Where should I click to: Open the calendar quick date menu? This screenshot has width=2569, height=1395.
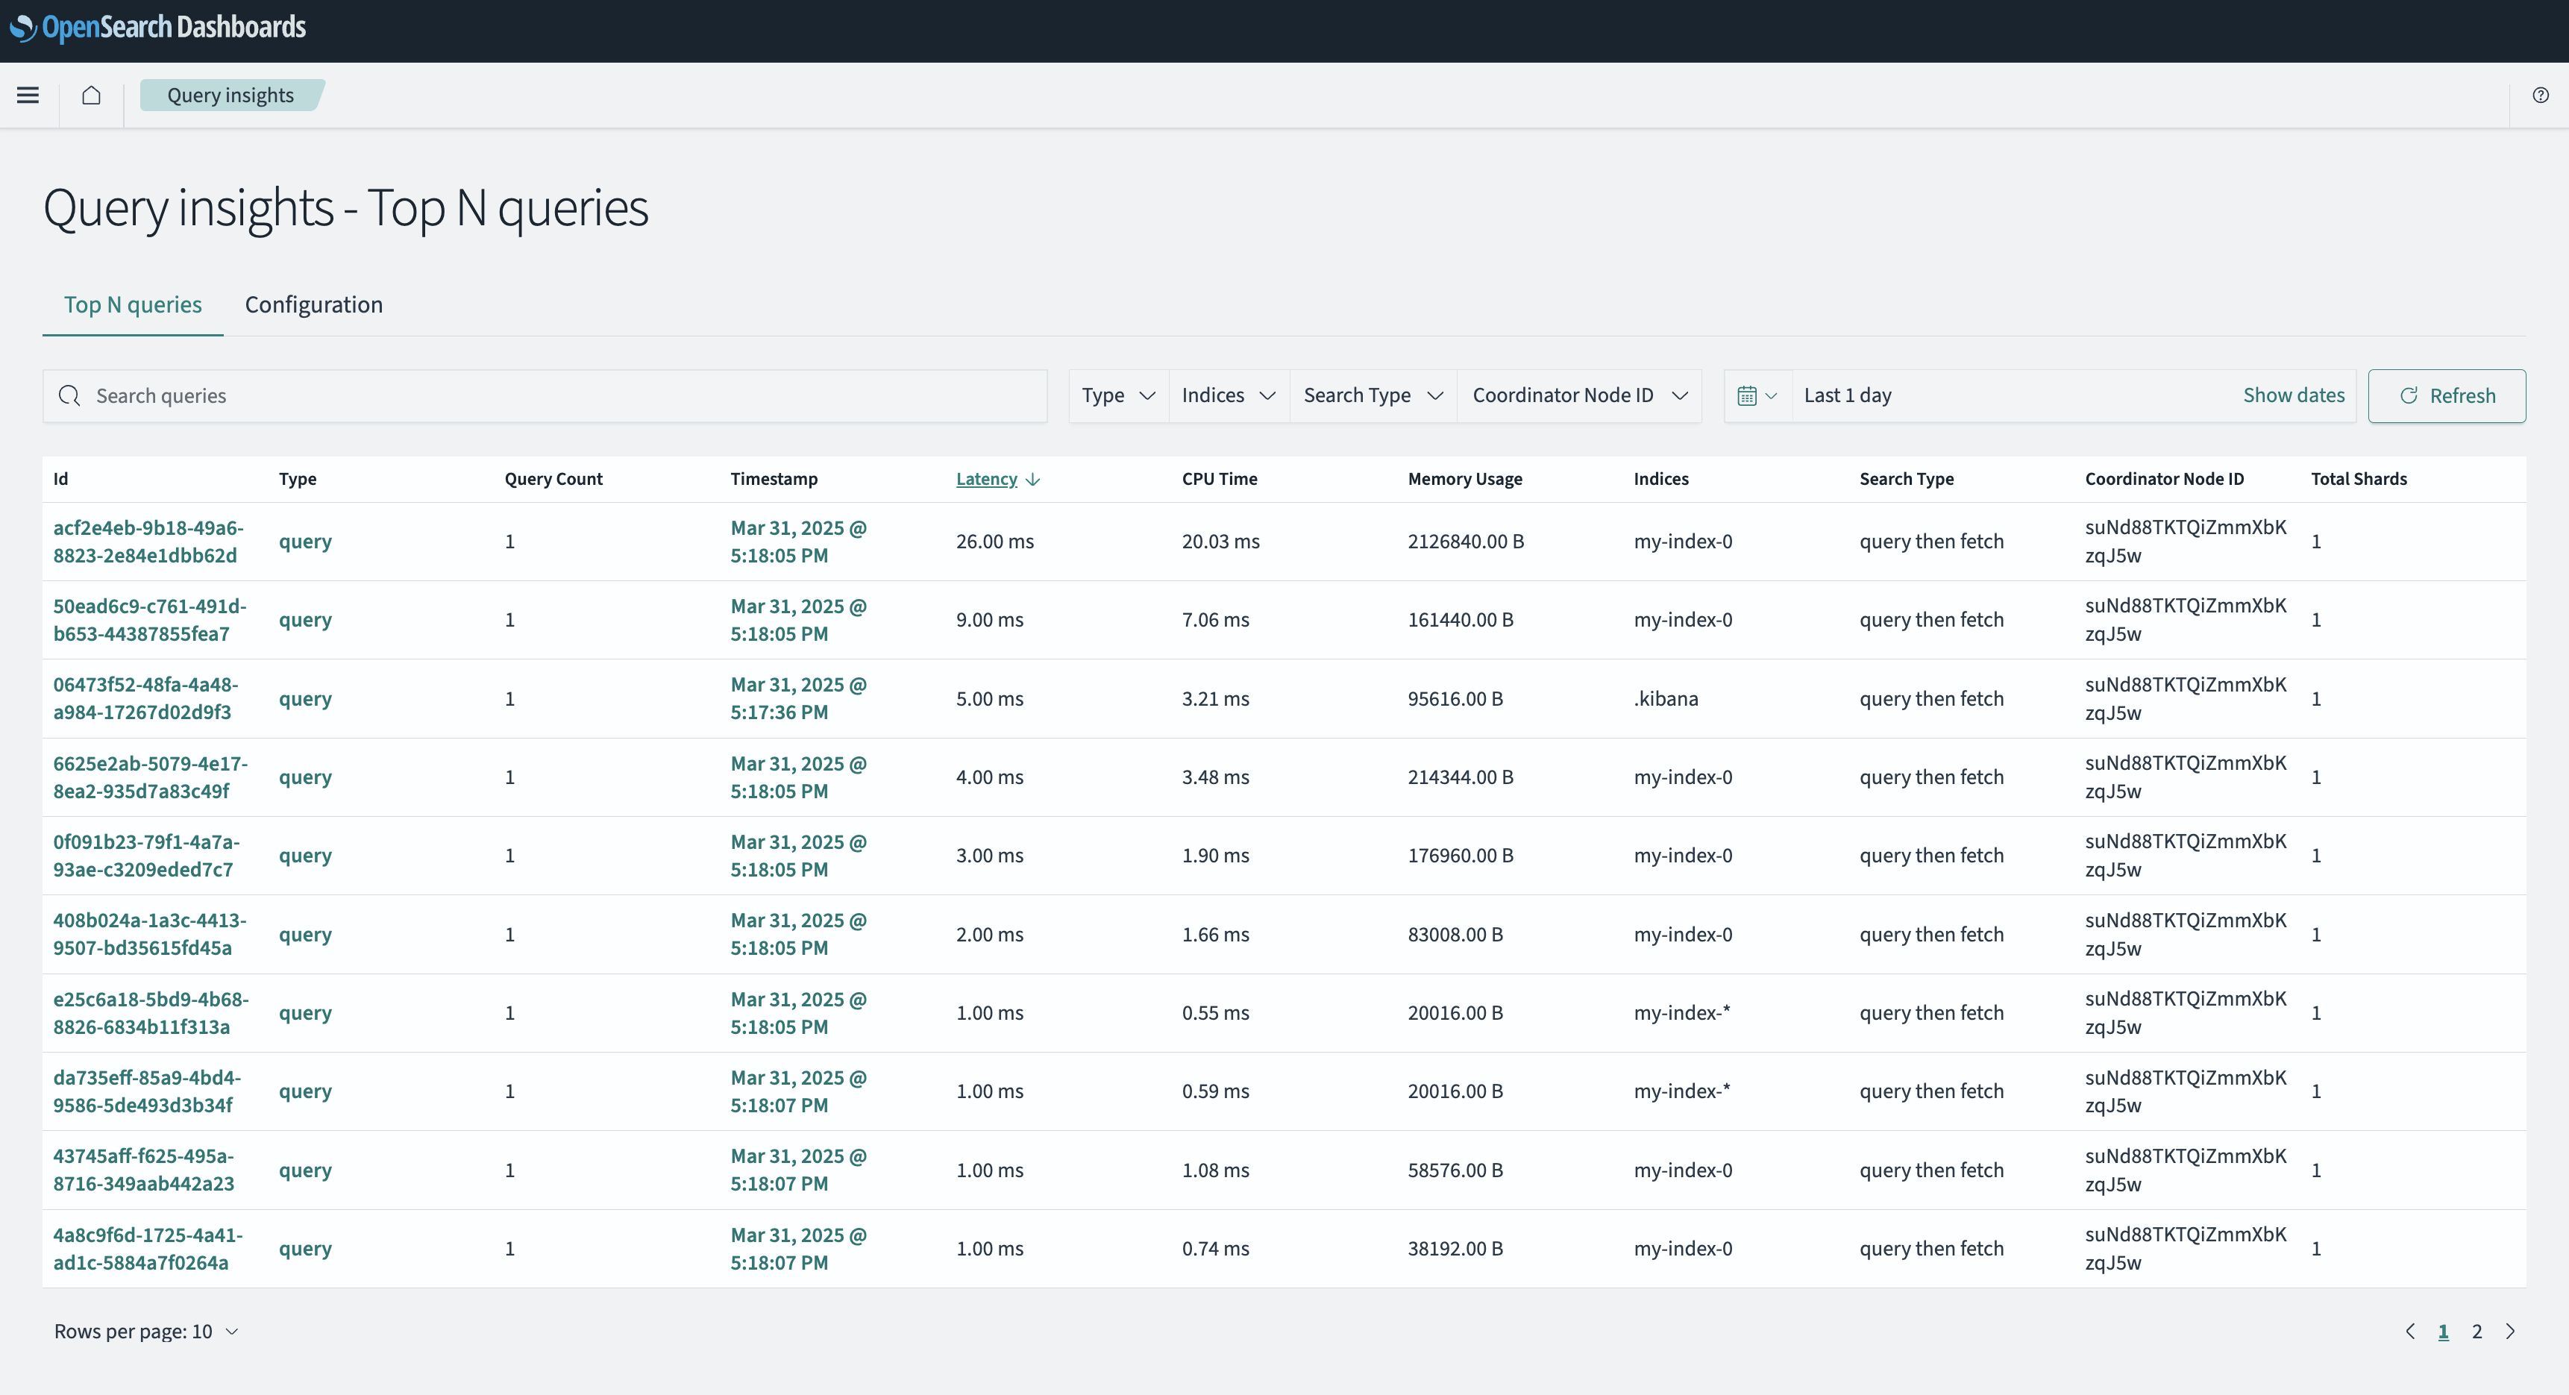pos(1757,396)
